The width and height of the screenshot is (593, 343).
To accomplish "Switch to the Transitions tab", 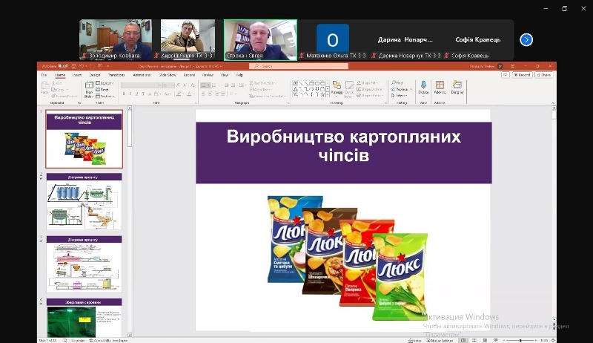I will click(x=116, y=75).
